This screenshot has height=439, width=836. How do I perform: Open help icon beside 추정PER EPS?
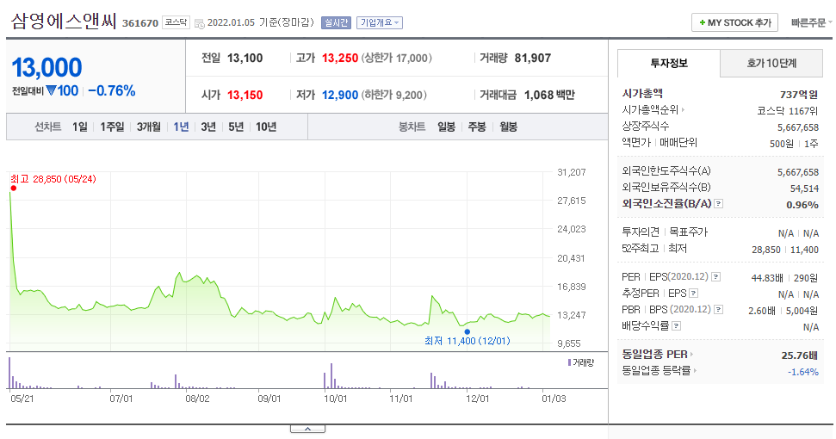click(694, 293)
